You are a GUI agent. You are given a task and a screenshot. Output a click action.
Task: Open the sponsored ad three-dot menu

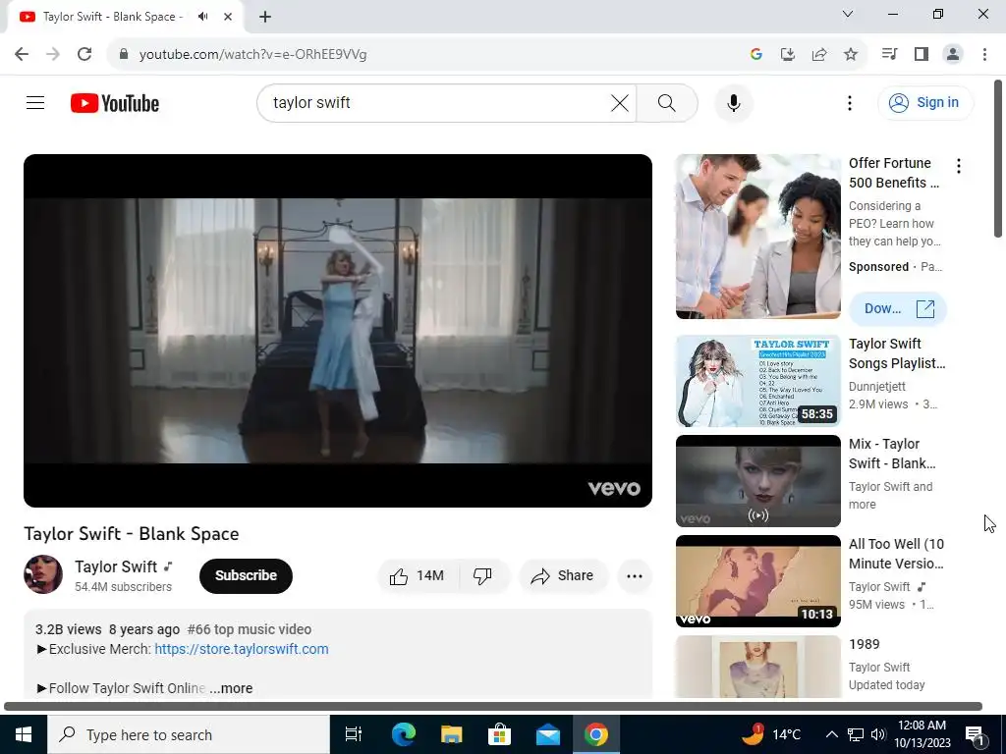point(959,166)
